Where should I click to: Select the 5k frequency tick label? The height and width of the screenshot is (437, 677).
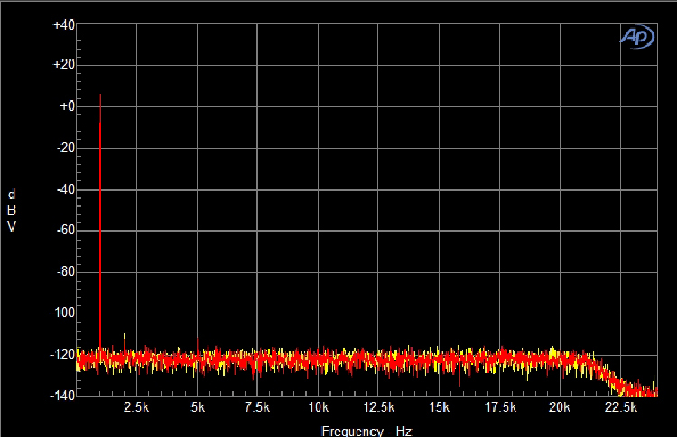[x=197, y=408]
